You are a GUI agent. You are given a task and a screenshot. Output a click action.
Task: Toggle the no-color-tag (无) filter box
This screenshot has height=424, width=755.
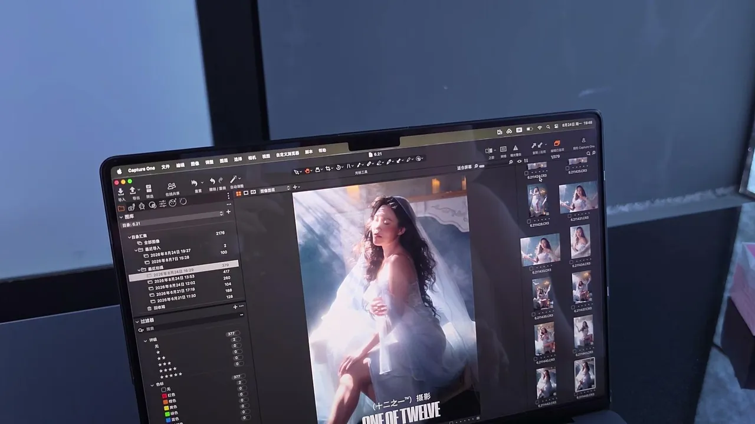164,389
